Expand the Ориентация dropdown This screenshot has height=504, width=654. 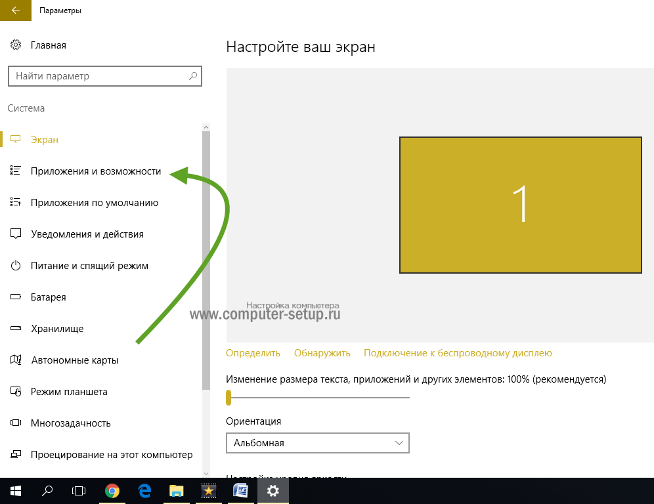[317, 443]
